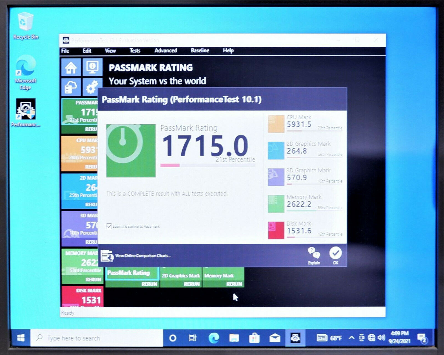Viewport: 444px width, 355px height.
Task: Toggle Submit Baseline to Passmark checkbox
Action: (x=109, y=226)
